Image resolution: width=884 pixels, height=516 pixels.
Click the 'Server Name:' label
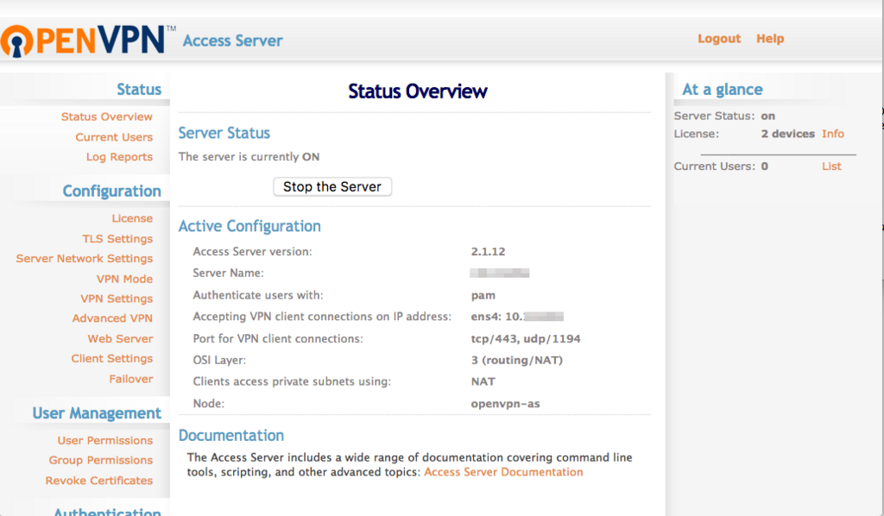click(x=228, y=273)
